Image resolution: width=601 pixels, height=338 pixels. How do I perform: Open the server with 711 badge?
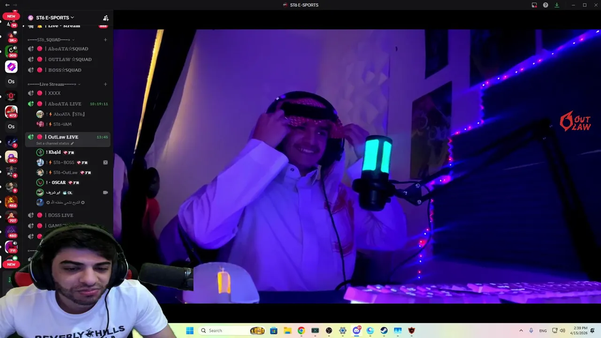point(11,247)
